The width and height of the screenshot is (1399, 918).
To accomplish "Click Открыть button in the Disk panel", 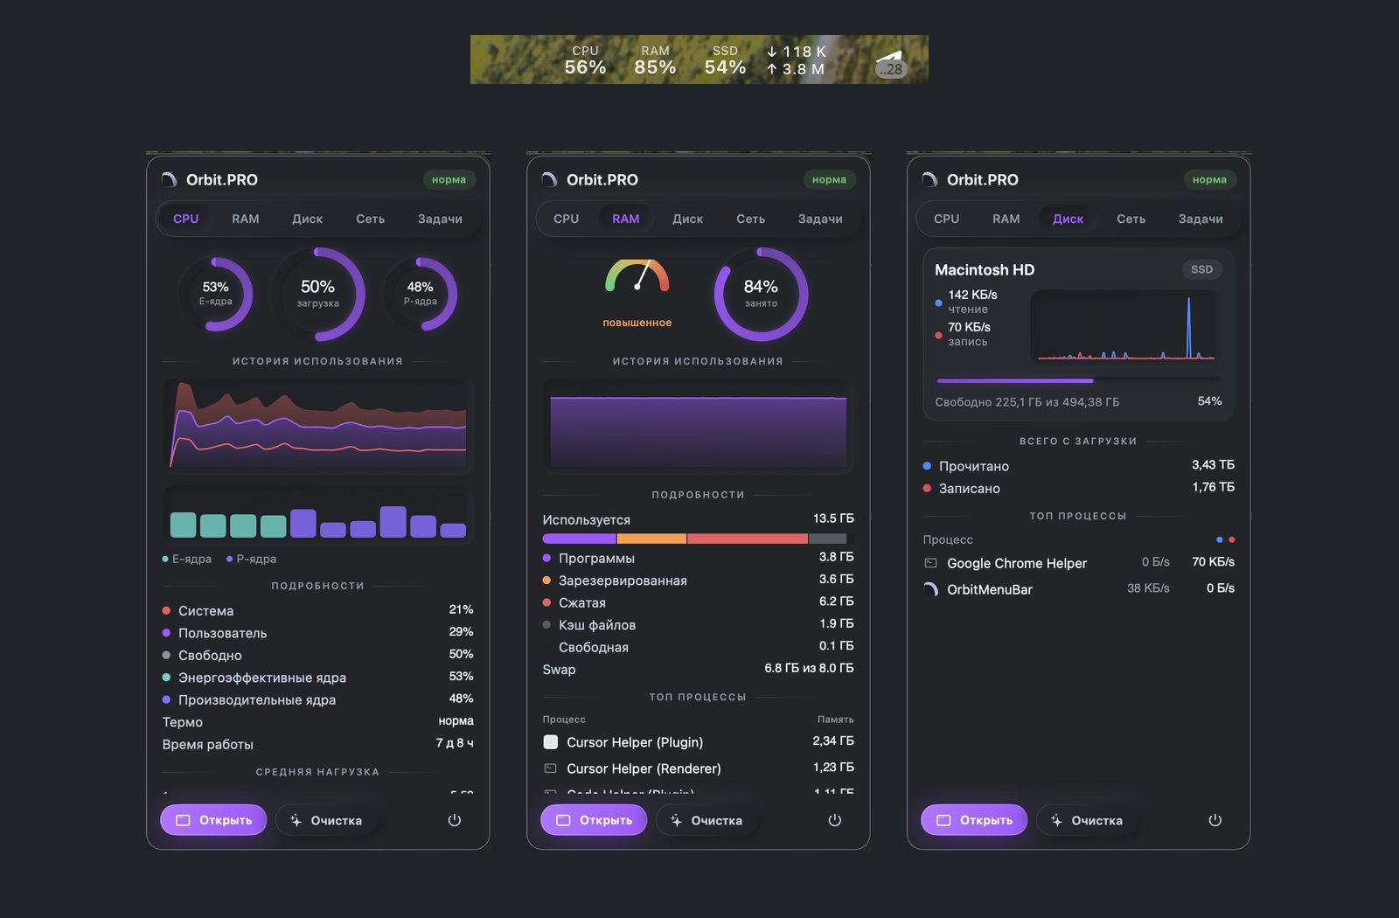I will pyautogui.click(x=974, y=820).
